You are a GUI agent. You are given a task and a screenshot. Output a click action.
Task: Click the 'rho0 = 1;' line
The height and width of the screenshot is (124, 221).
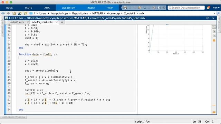click(31, 38)
